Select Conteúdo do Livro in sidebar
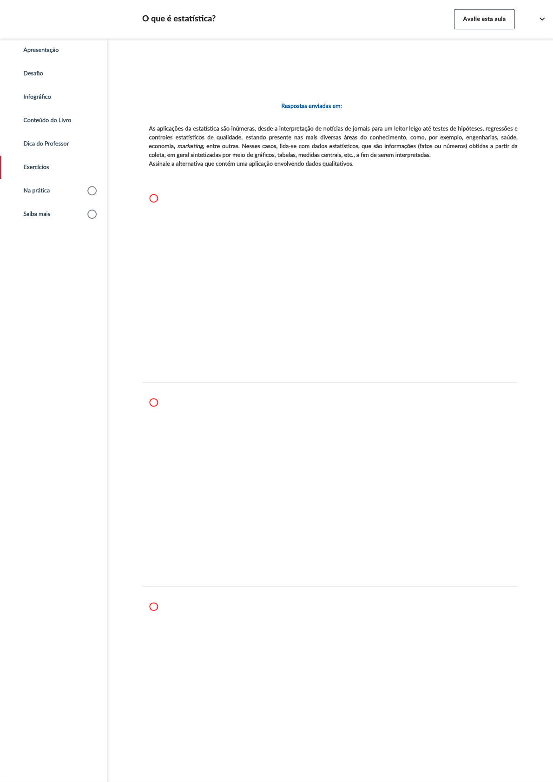 tap(47, 120)
